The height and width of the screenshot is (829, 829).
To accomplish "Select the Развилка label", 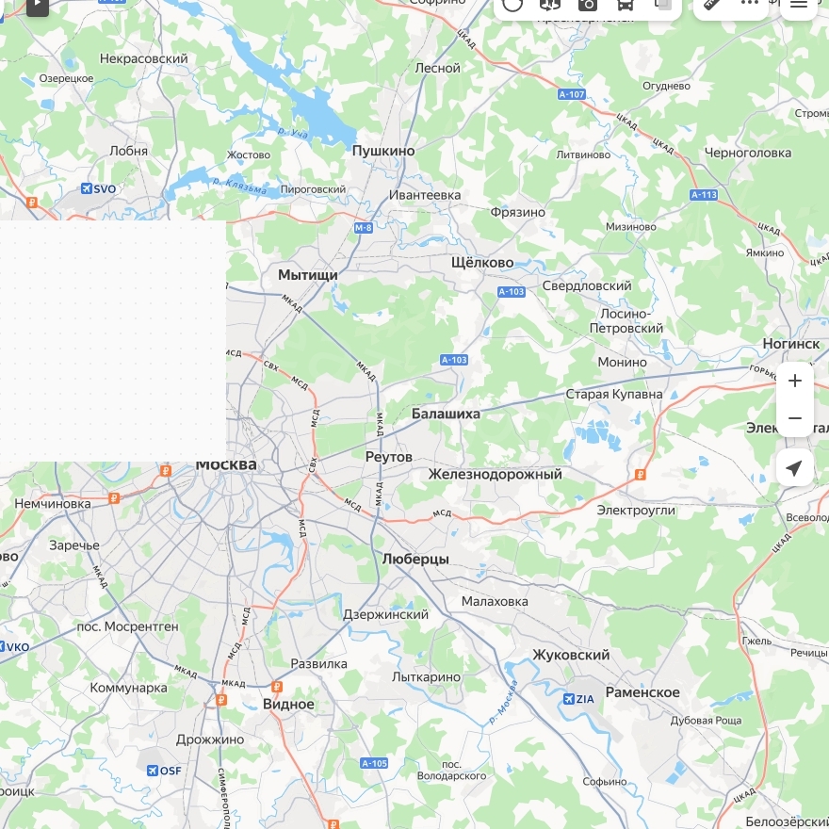I will (318, 664).
